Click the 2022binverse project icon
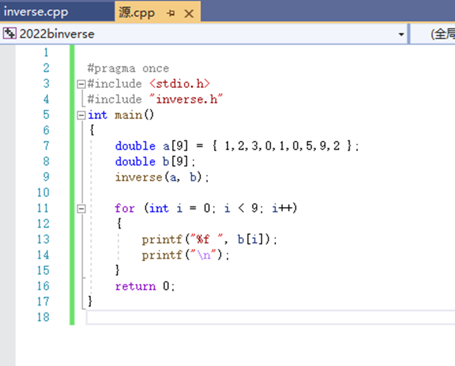Viewport: 455px width, 366px height. [9, 34]
